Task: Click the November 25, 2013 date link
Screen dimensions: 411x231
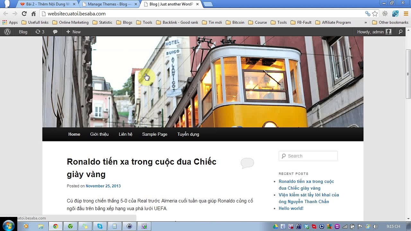Action: coord(103,186)
